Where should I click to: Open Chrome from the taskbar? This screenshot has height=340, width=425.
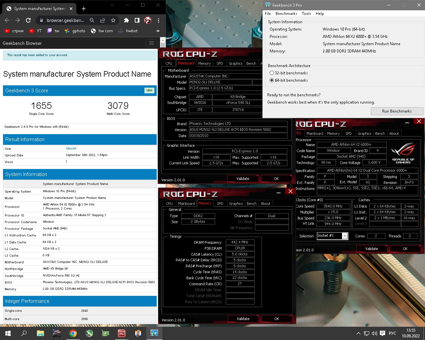coord(73,333)
